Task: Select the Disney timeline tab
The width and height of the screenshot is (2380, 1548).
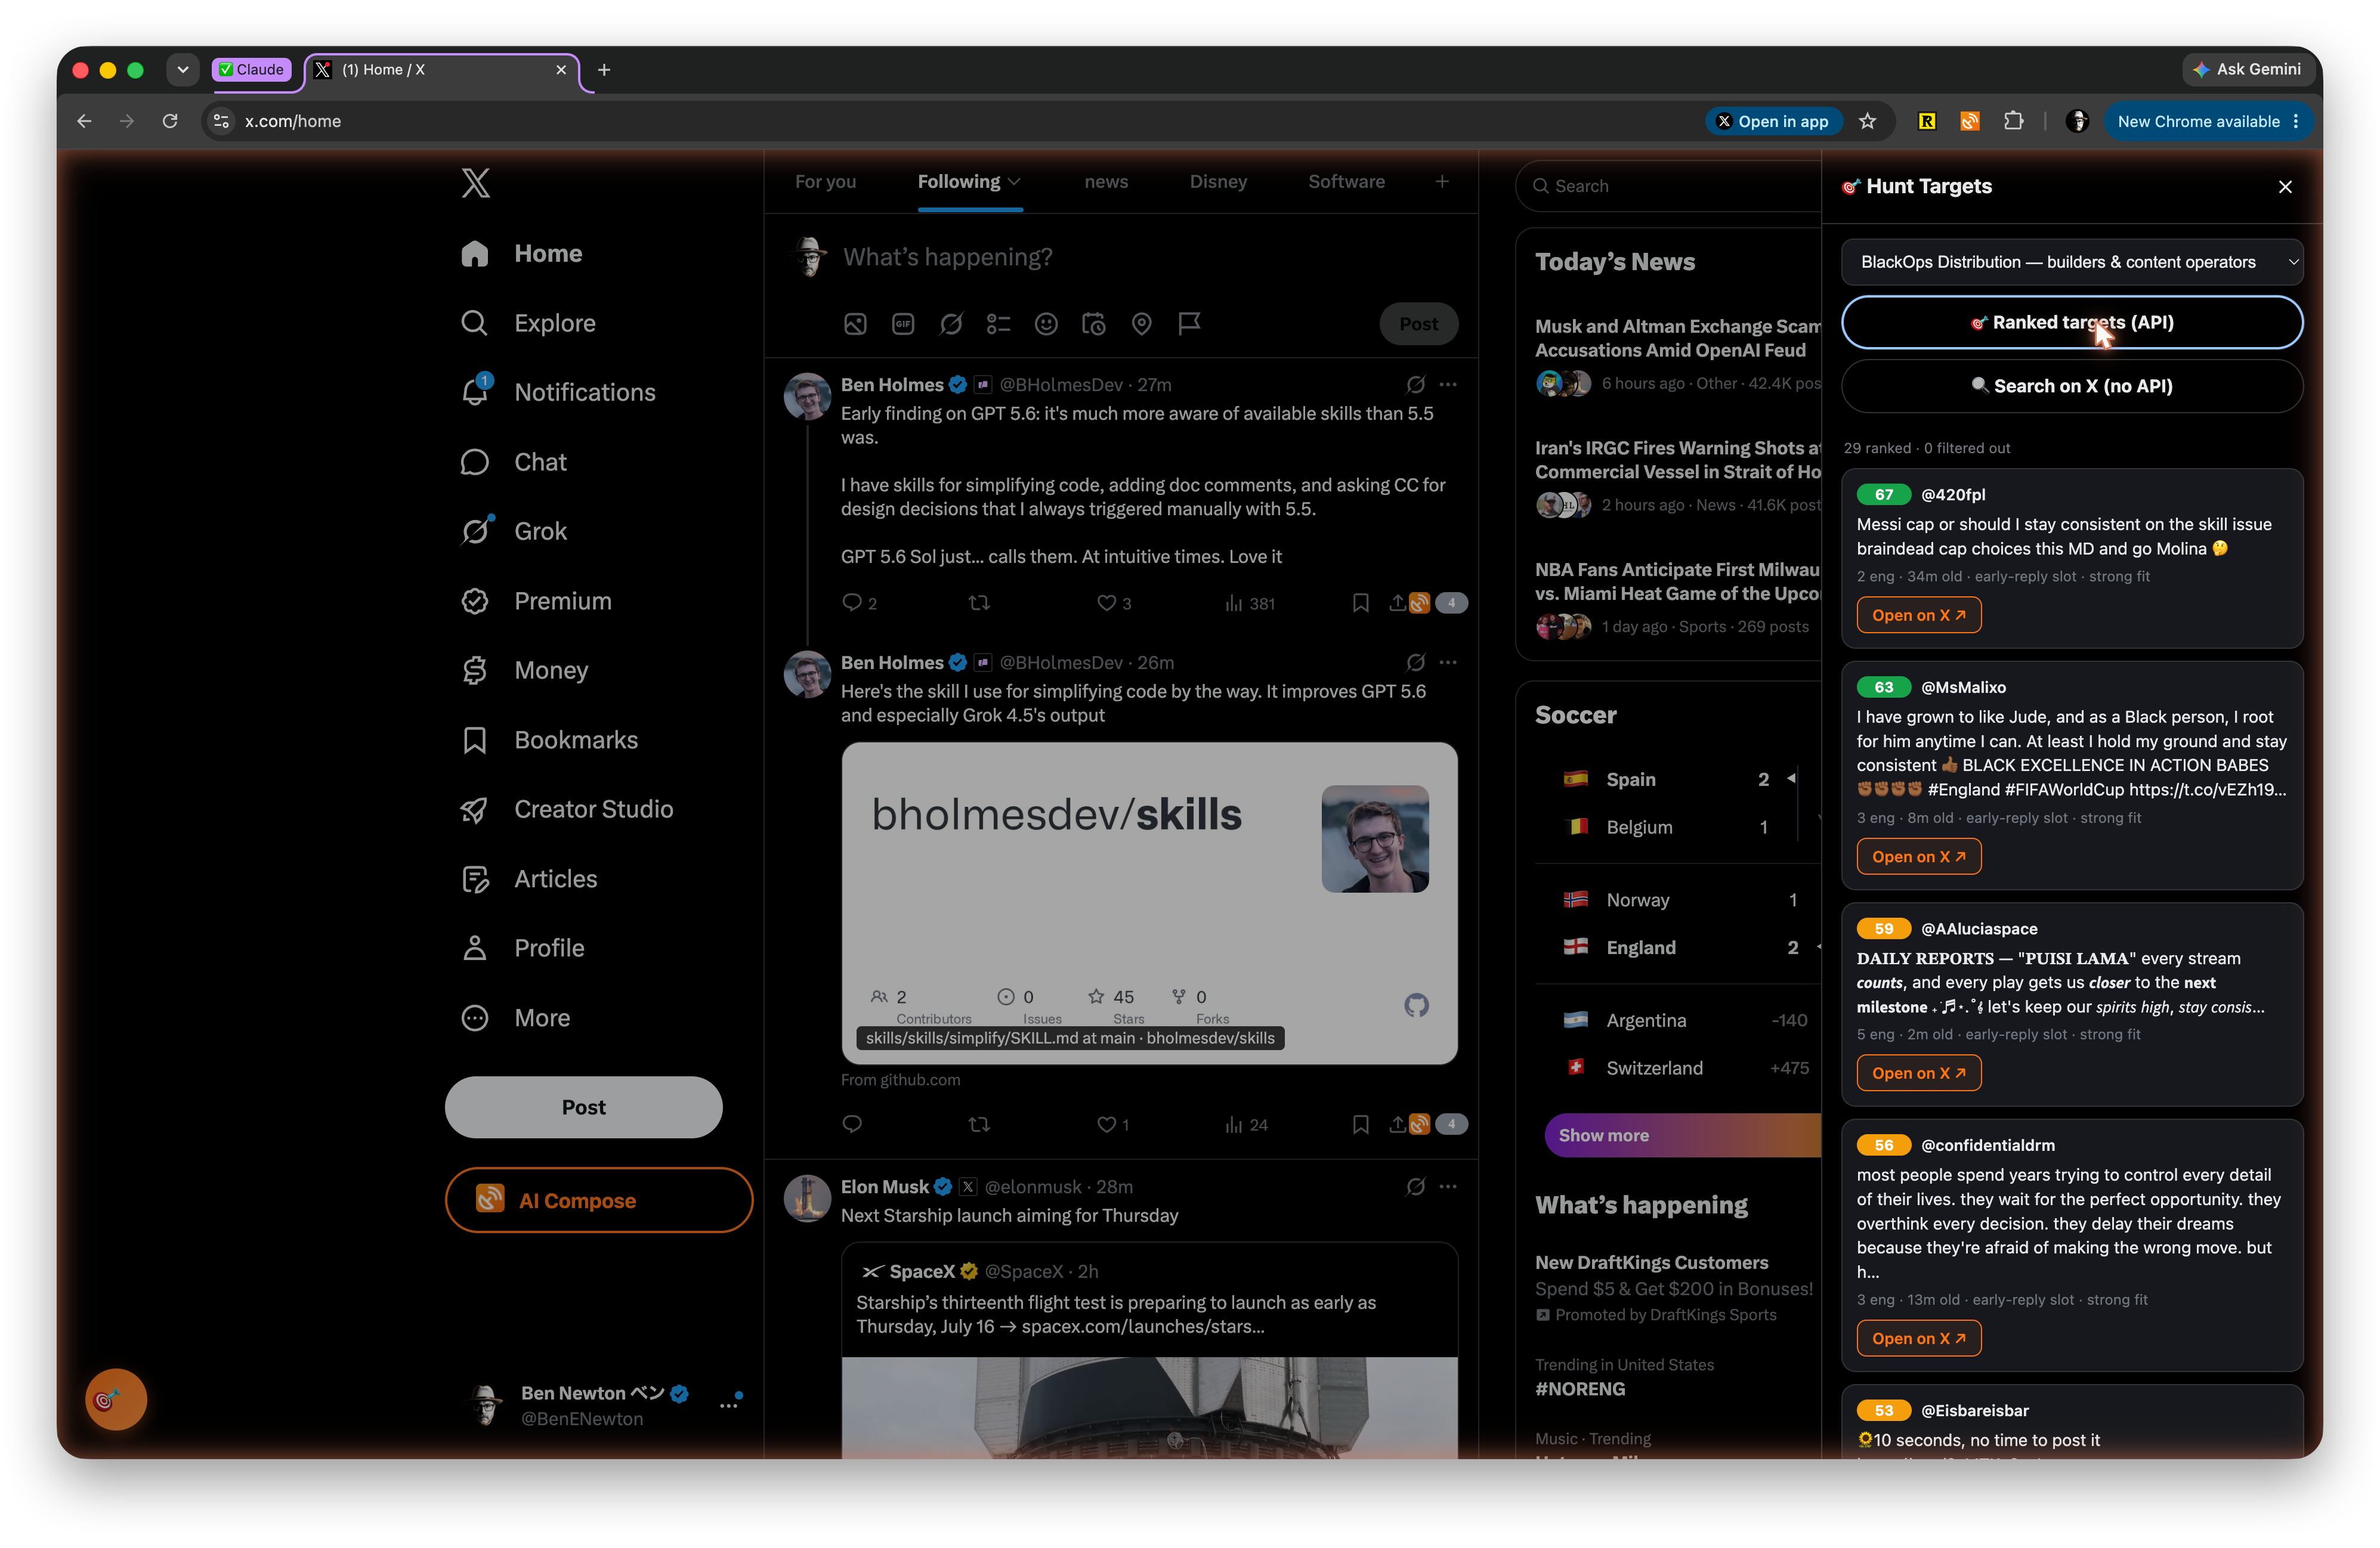Action: click(1218, 182)
